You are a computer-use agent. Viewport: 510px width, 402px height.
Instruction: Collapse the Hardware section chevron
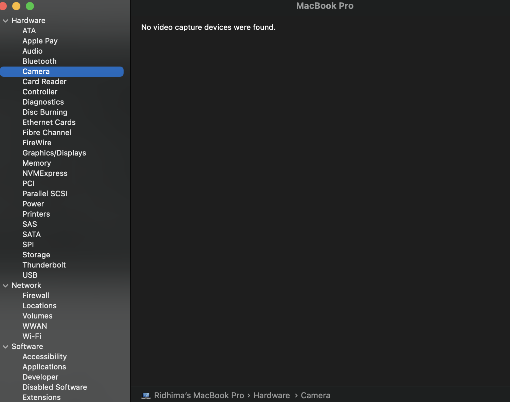5,21
